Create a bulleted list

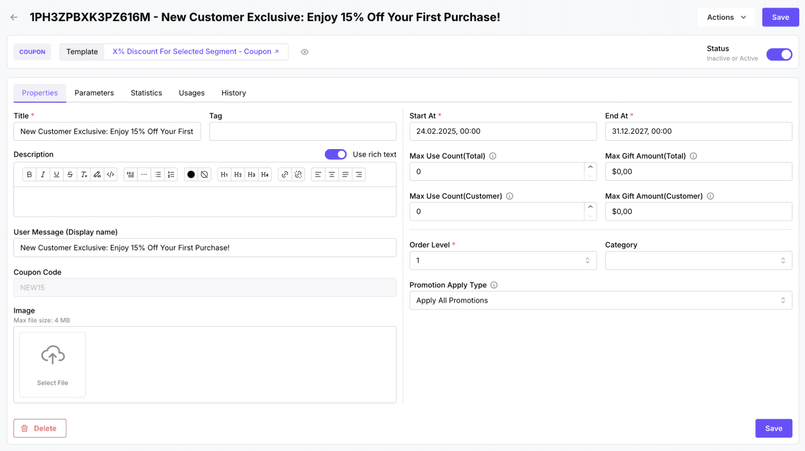(157, 175)
